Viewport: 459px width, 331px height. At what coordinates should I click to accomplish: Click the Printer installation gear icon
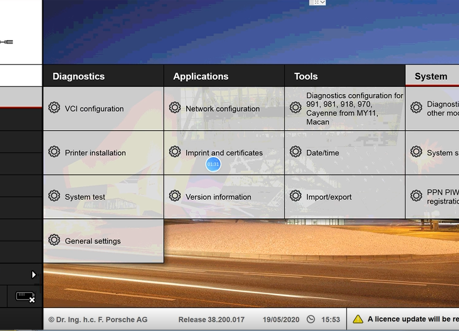[x=54, y=151]
